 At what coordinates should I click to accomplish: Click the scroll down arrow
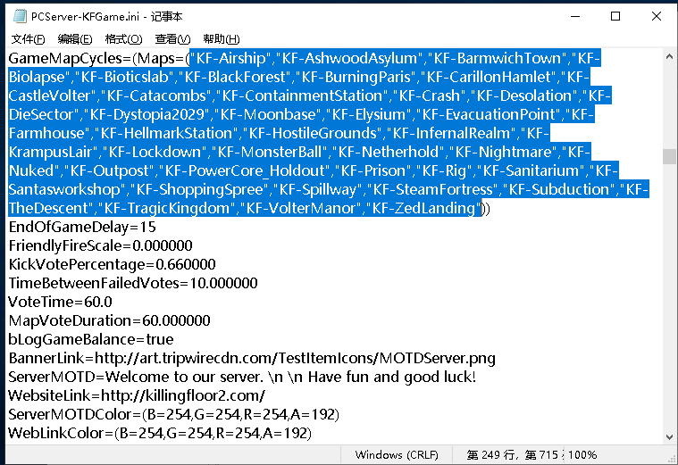pos(669,437)
